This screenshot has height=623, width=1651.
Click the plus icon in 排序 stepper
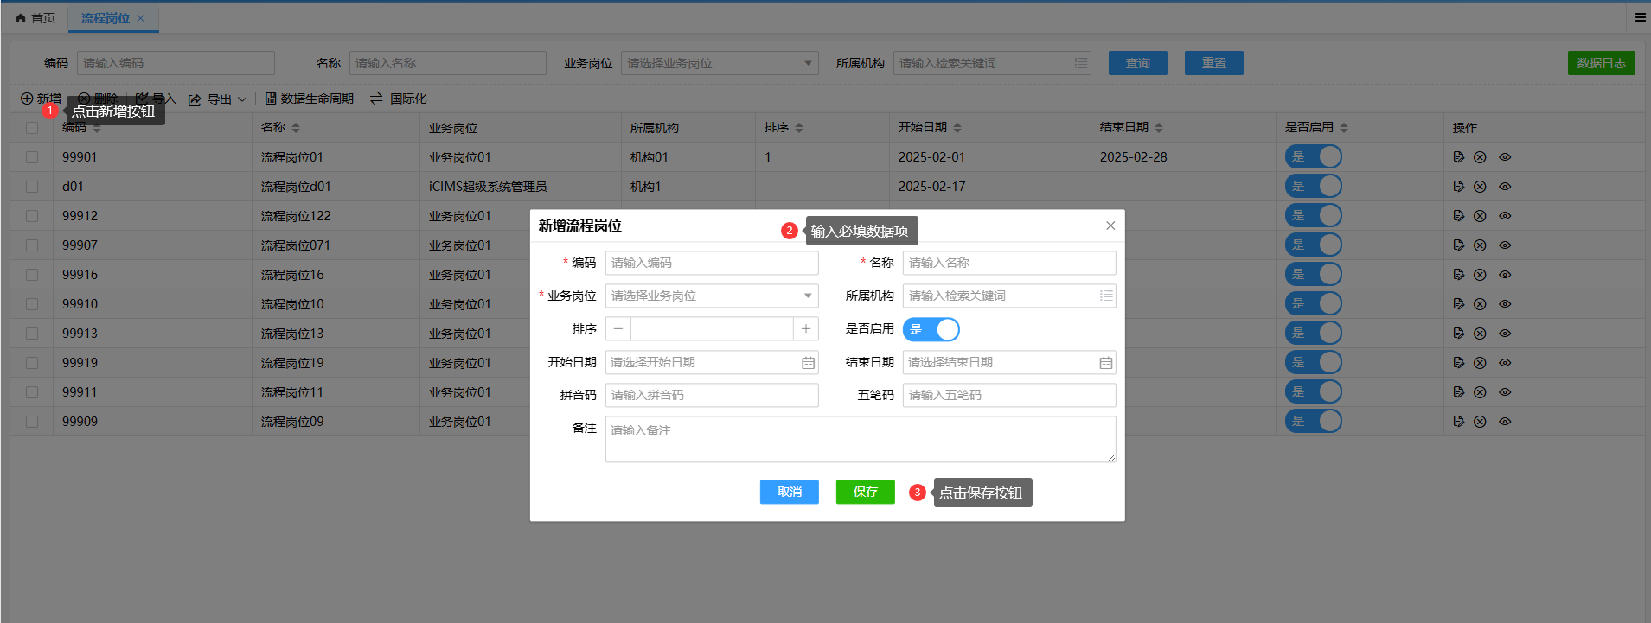point(805,328)
